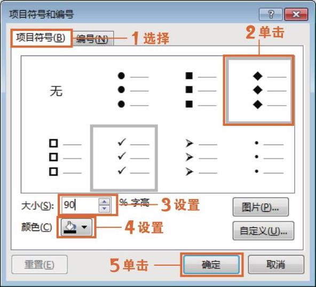This screenshot has width=316, height=287.
Task: Click the help question mark button
Action: 271,14
